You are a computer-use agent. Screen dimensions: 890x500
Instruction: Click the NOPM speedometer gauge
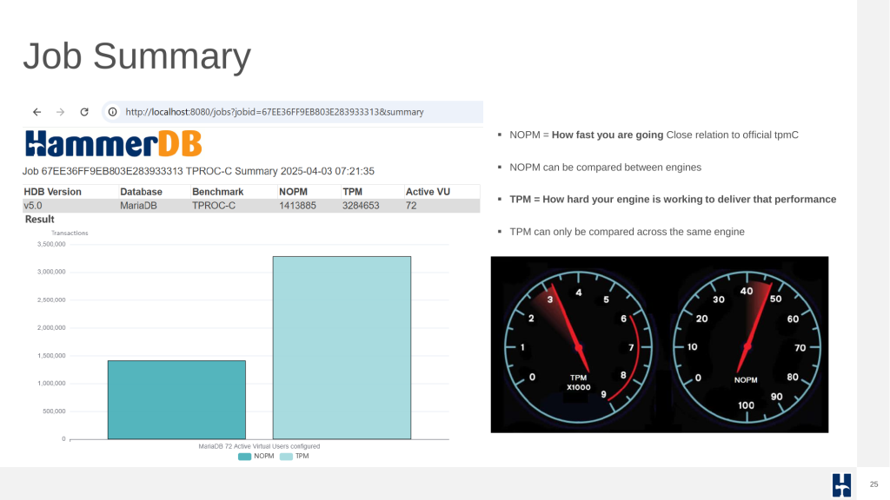(x=747, y=347)
